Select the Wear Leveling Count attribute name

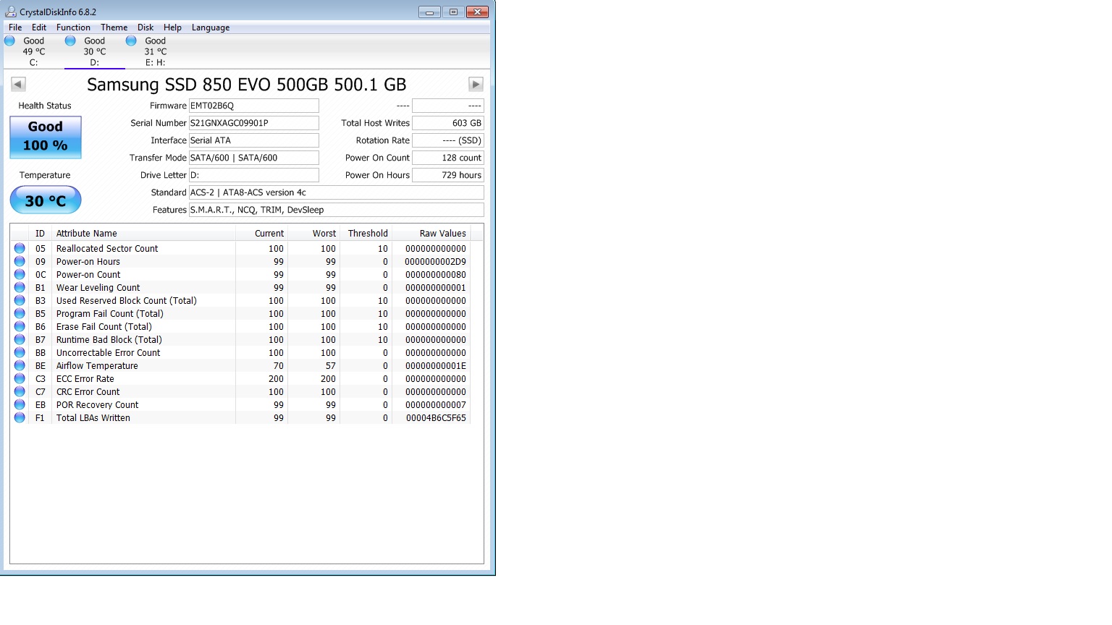click(98, 288)
